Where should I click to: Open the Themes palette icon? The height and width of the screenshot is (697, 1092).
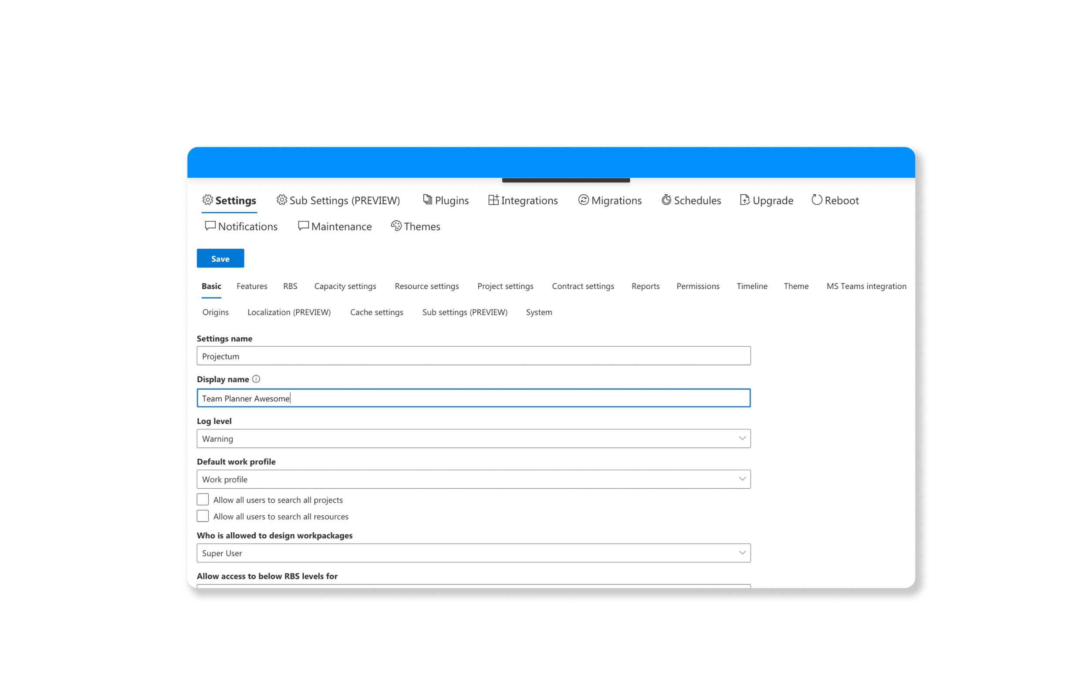coord(396,225)
